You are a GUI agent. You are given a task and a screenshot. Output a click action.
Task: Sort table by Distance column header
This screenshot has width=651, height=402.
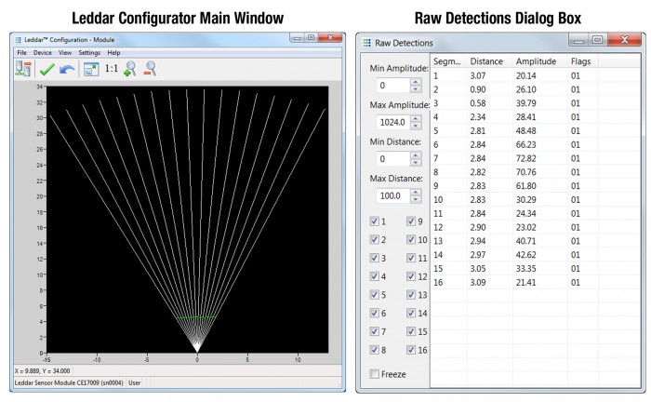pyautogui.click(x=485, y=61)
